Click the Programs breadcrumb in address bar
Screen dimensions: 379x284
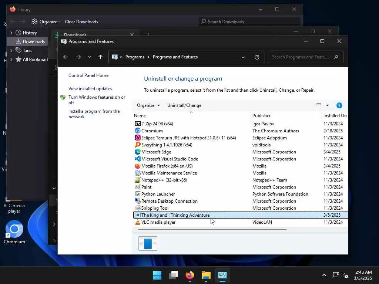click(135, 57)
